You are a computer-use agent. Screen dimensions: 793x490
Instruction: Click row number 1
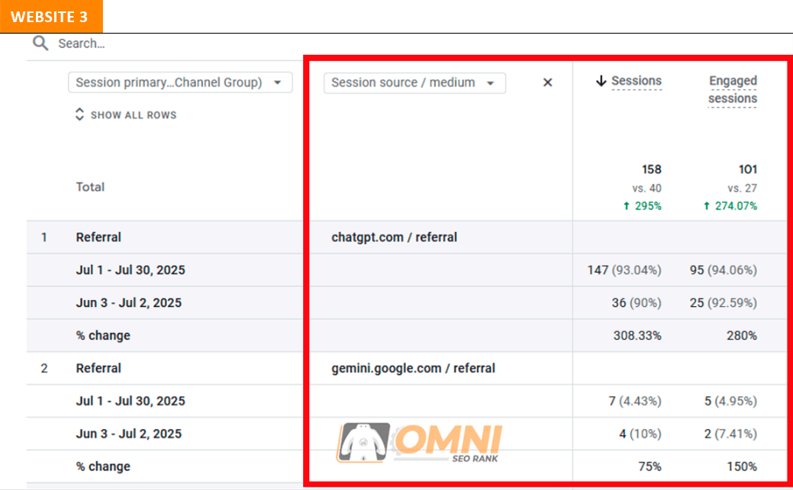tap(44, 237)
